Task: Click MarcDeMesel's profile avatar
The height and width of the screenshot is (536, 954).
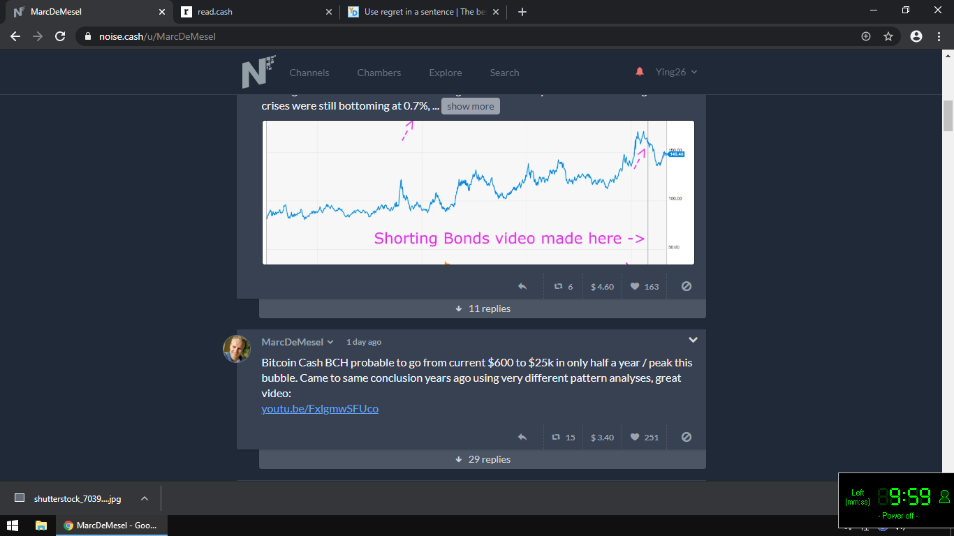Action: coord(237,349)
